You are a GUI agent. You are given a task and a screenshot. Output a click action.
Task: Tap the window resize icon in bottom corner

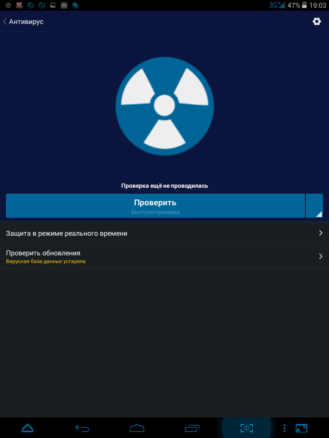click(301, 428)
